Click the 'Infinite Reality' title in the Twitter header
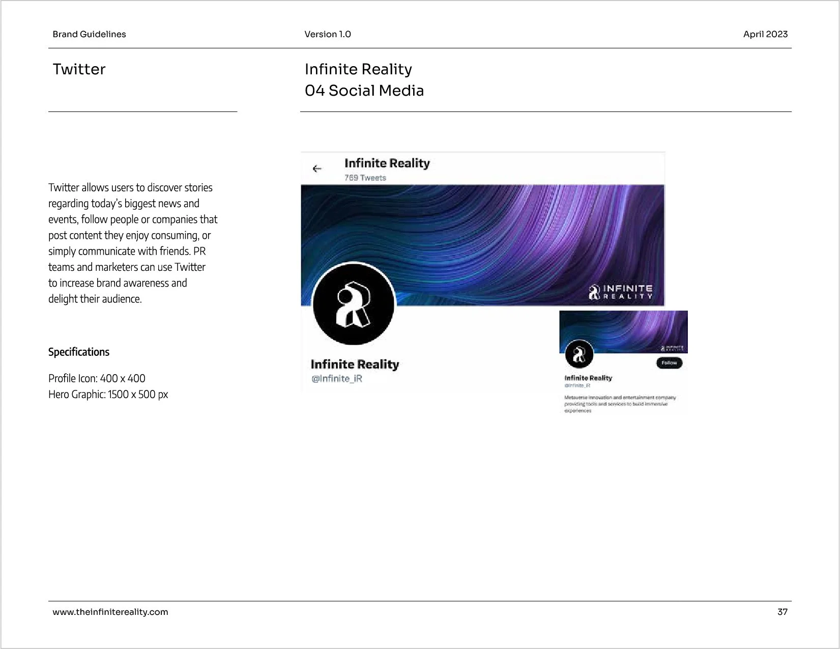Image resolution: width=840 pixels, height=649 pixels. [x=387, y=163]
